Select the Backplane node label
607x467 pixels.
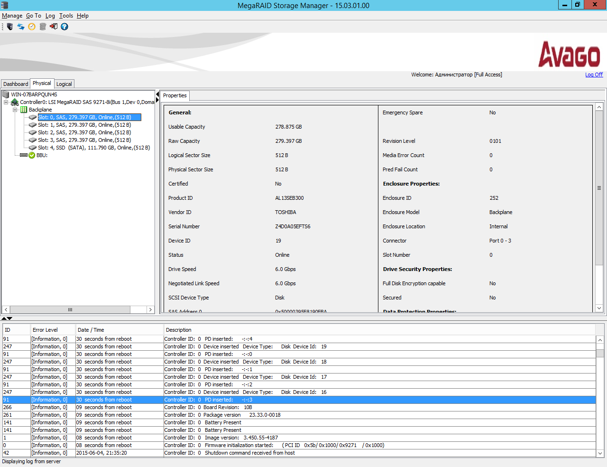(x=40, y=110)
